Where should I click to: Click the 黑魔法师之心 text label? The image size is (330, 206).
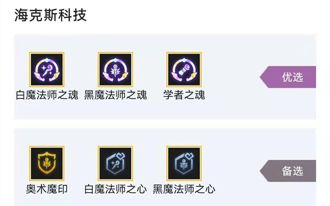(184, 189)
